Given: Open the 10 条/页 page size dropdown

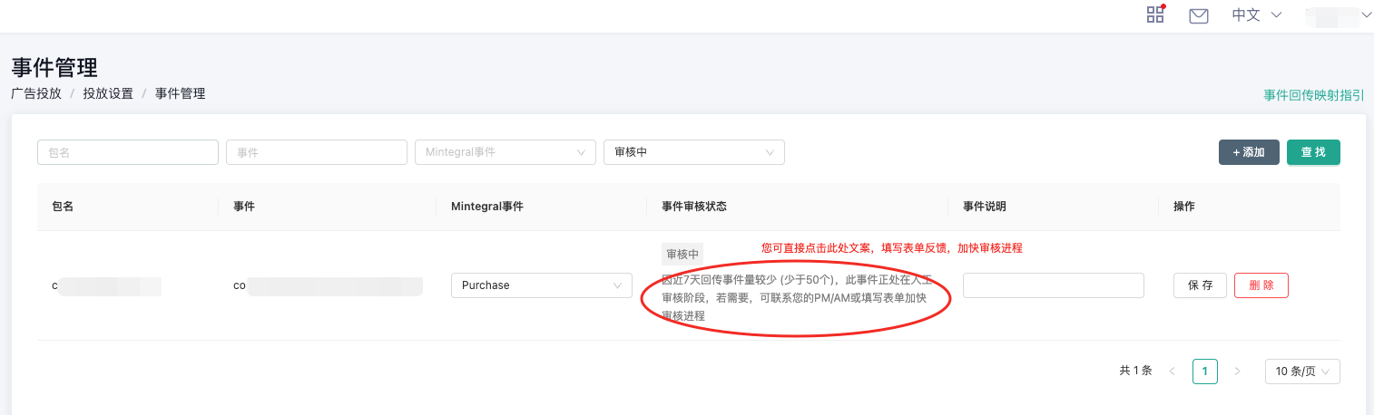Looking at the screenshot, I should (x=1302, y=372).
